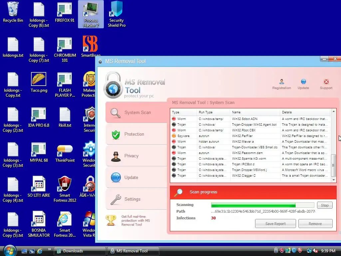Click the scan list scroll up arrow
Screen dimensions: 341x256
(333, 111)
